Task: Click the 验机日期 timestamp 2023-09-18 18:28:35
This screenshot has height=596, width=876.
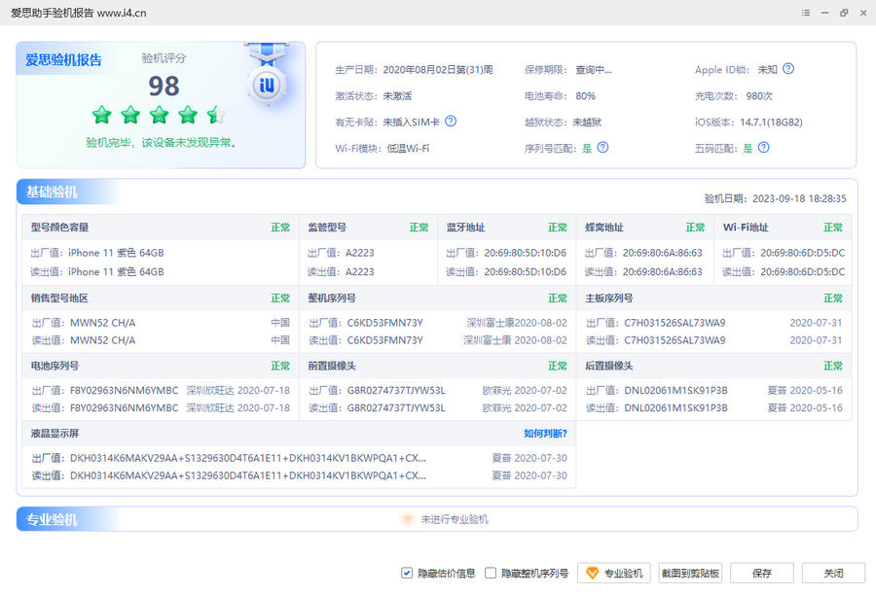Action: pyautogui.click(x=799, y=198)
